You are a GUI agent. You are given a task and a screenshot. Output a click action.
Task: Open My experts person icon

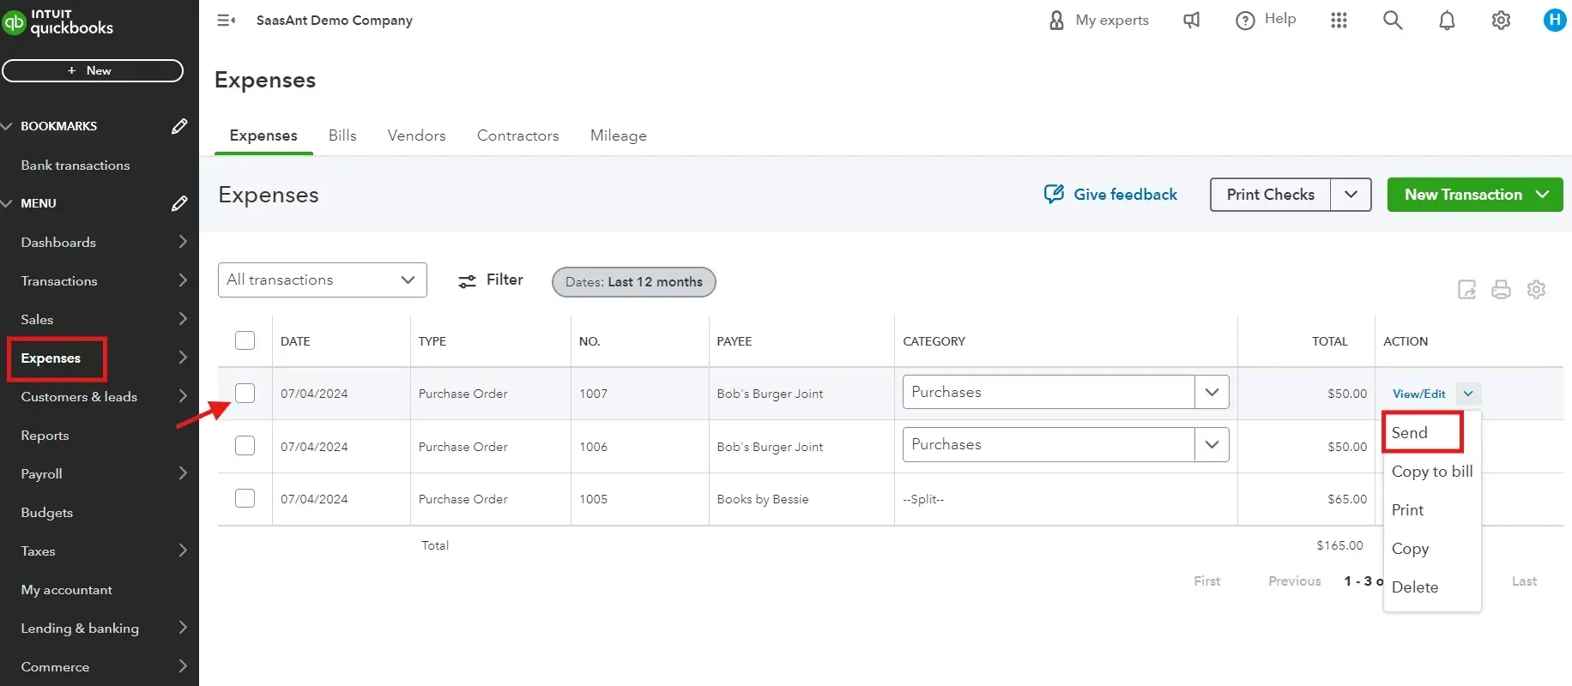(1056, 20)
